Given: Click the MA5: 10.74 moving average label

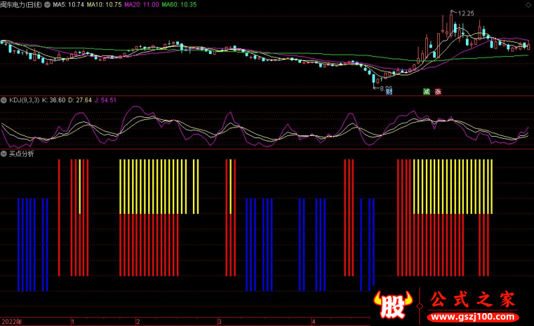Looking at the screenshot, I should pos(68,5).
